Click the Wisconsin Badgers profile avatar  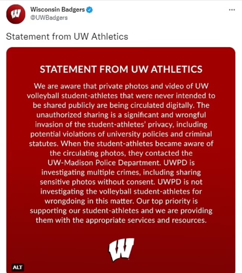(x=16, y=14)
